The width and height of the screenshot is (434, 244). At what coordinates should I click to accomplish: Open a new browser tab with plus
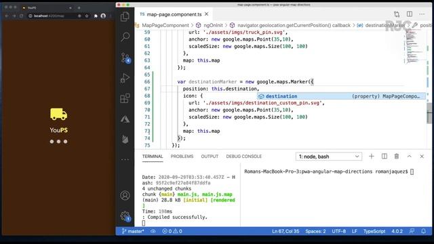coord(79,7)
